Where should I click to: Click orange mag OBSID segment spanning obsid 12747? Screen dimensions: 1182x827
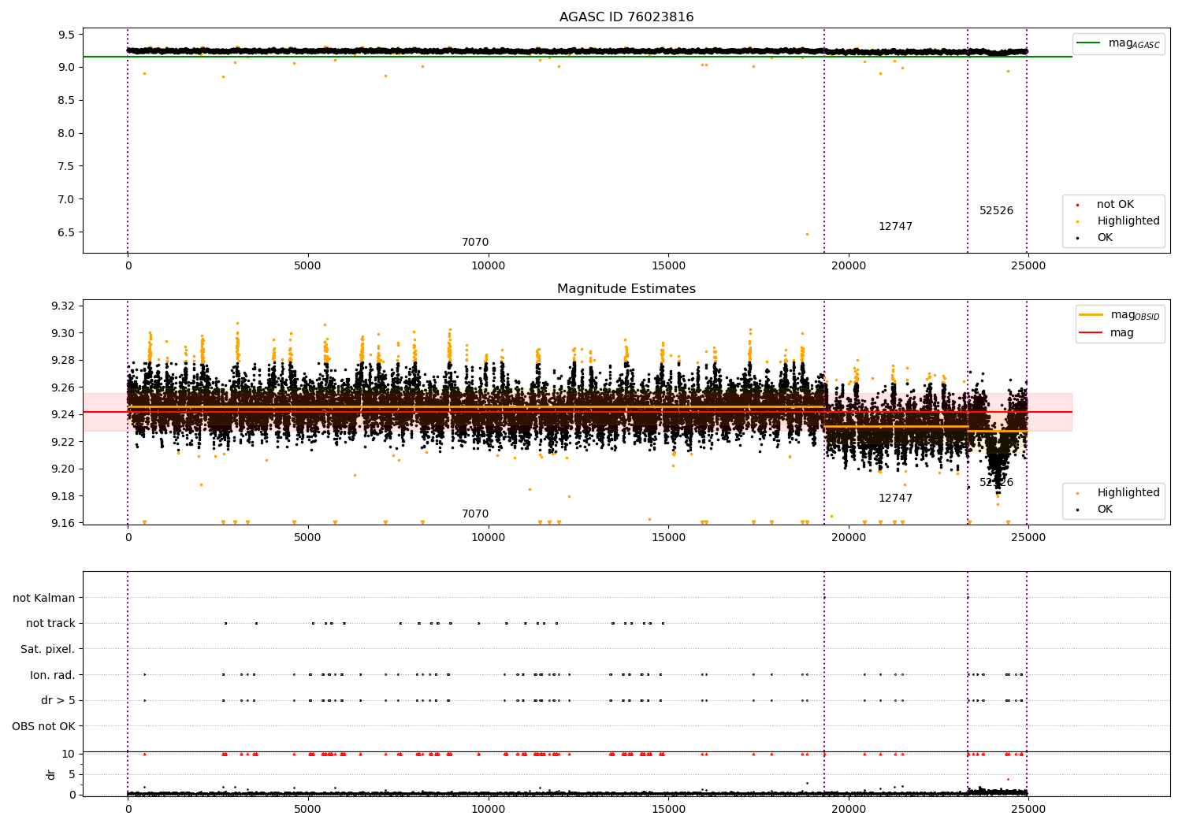click(896, 427)
